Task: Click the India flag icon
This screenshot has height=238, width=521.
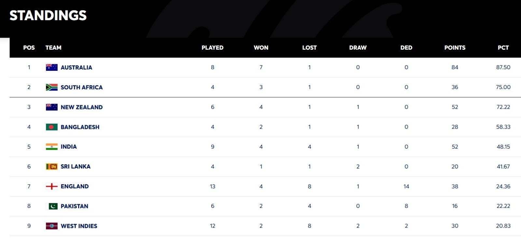Action: (52, 147)
